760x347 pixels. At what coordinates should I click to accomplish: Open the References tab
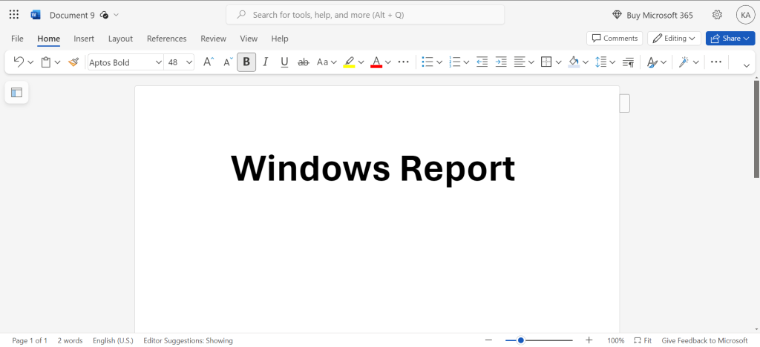click(x=167, y=39)
